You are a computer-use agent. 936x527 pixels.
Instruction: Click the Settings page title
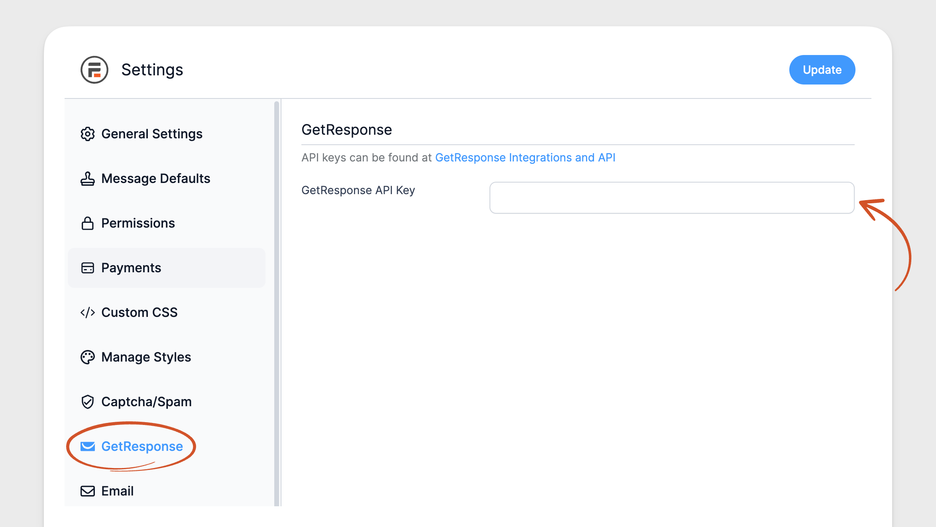pyautogui.click(x=152, y=70)
